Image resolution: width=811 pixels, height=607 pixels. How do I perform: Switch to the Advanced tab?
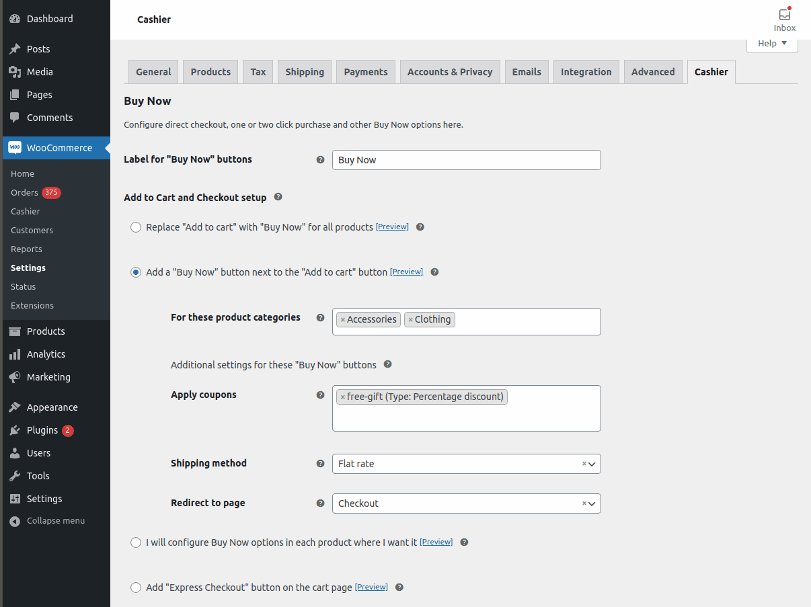click(653, 72)
